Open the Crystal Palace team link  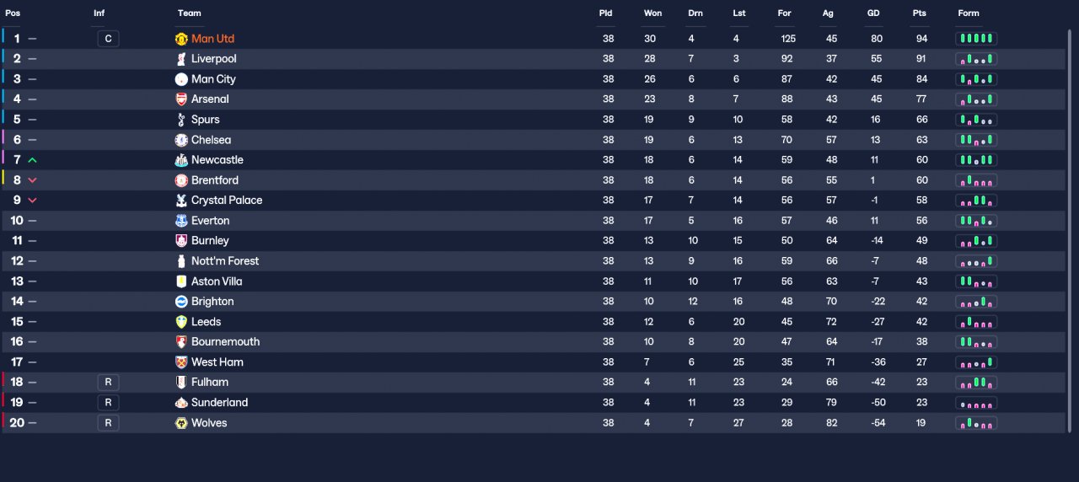tap(227, 201)
